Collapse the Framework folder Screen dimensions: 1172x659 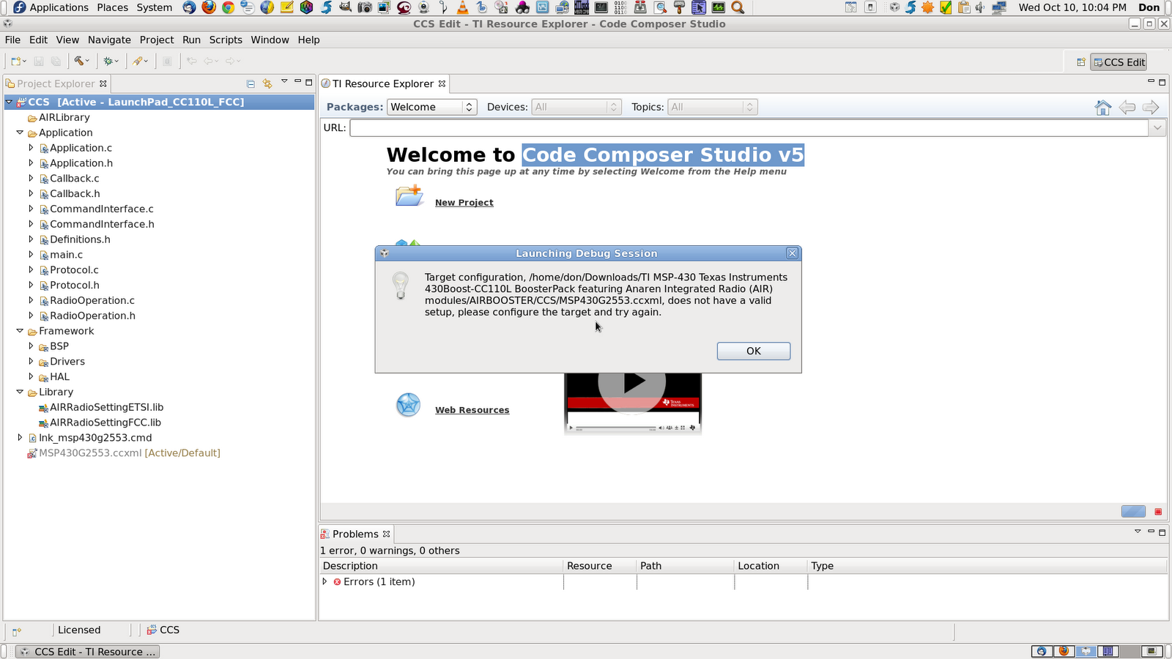click(20, 331)
